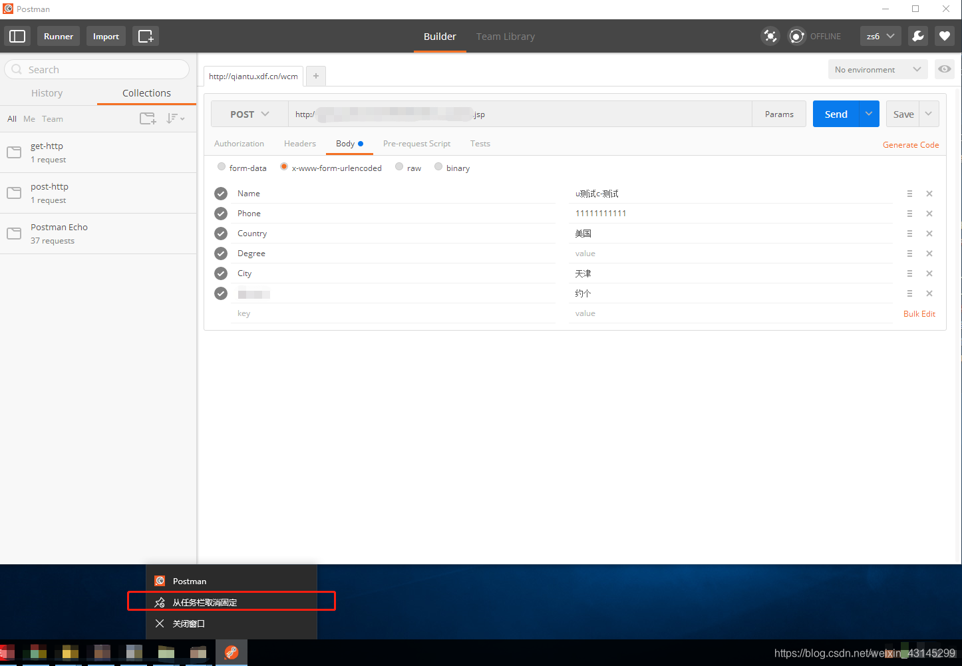Viewport: 962px width, 666px height.
Task: Click the post-http collection folder icon
Action: (14, 193)
